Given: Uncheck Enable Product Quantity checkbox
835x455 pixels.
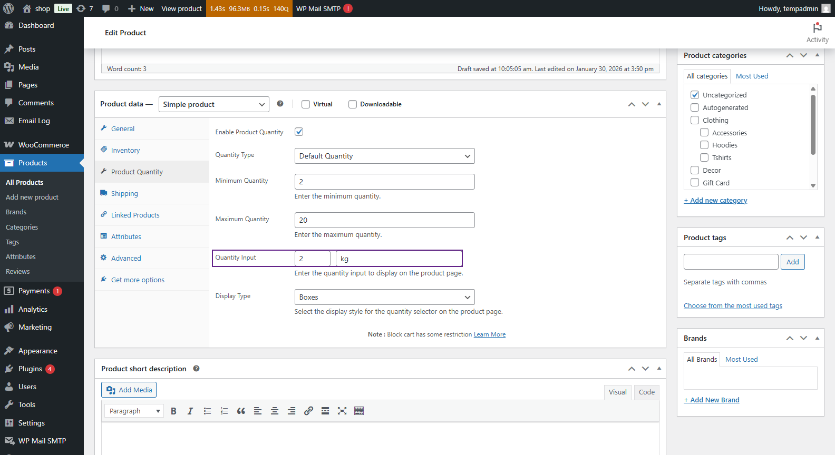Looking at the screenshot, I should click(299, 132).
